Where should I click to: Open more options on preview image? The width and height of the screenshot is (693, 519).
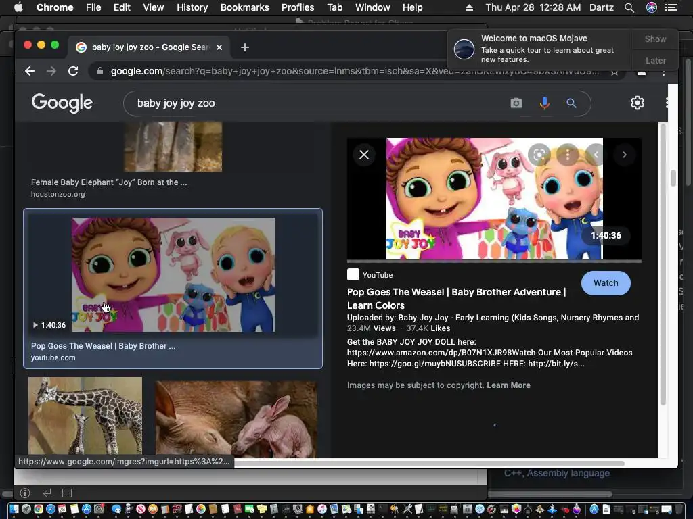point(568,155)
